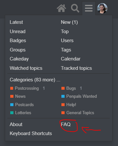Screen dimensions: 118x146
Task: Open the About page
Action: coord(16,124)
